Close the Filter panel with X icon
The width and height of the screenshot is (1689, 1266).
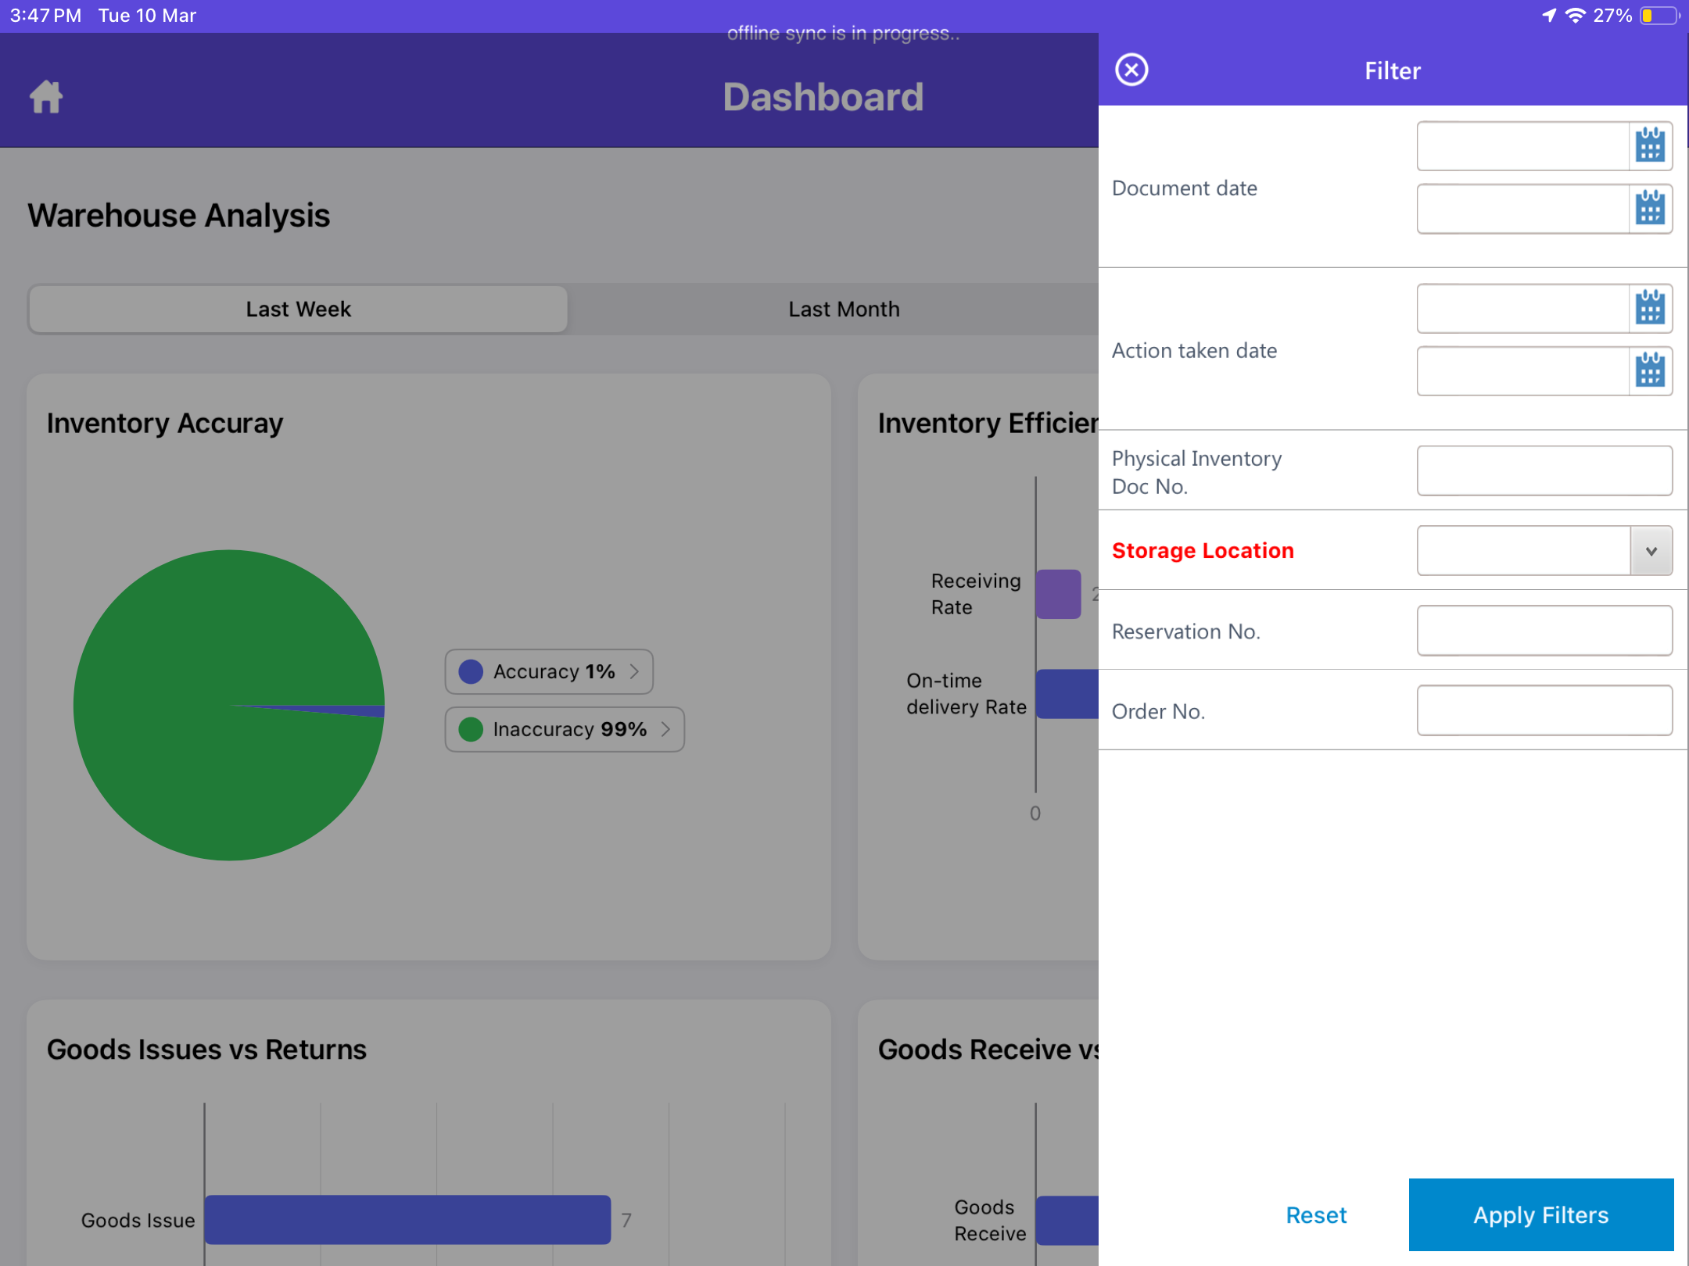click(x=1131, y=70)
